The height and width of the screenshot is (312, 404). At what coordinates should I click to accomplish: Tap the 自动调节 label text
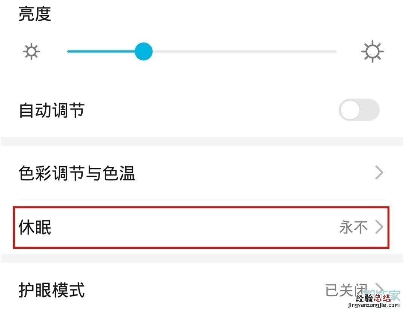pyautogui.click(x=52, y=111)
